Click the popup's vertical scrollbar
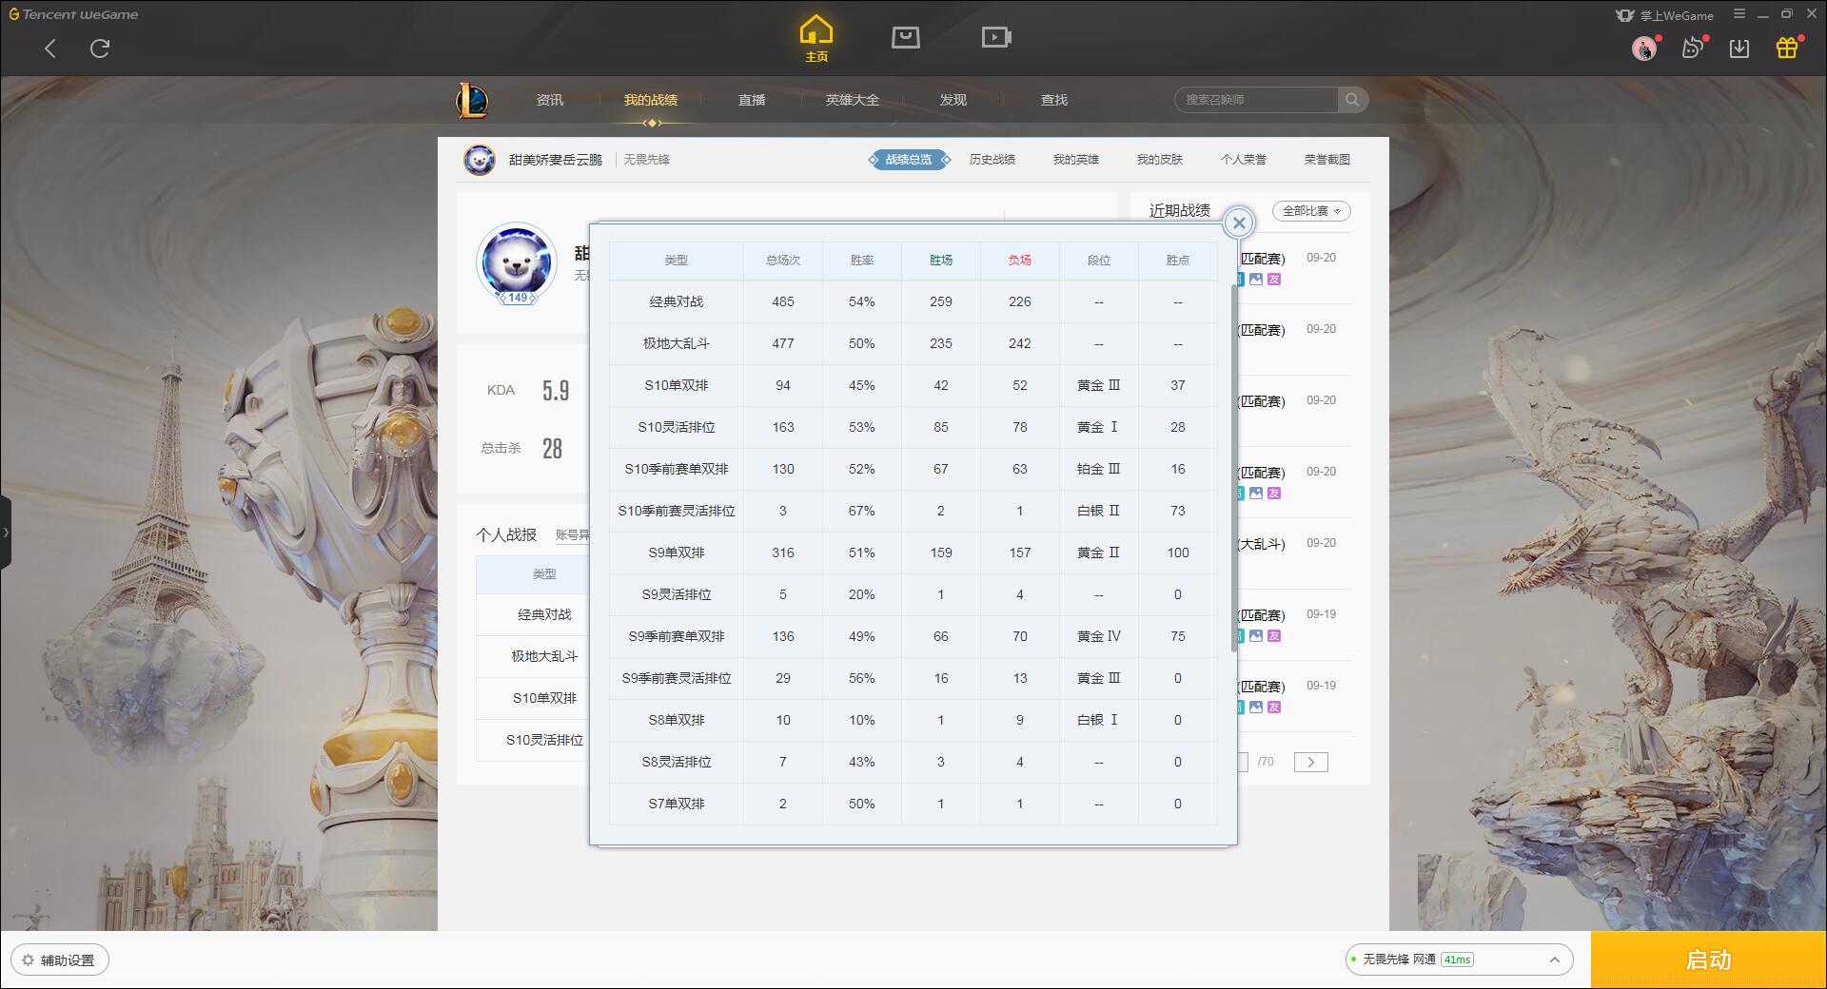Image resolution: width=1827 pixels, height=989 pixels. tap(1234, 466)
